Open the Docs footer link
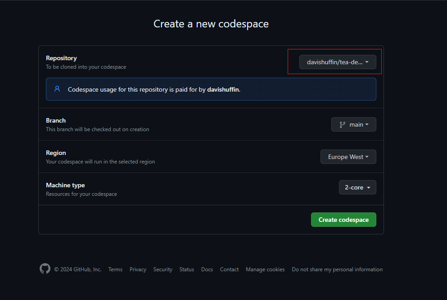The width and height of the screenshot is (447, 300). coord(207,269)
